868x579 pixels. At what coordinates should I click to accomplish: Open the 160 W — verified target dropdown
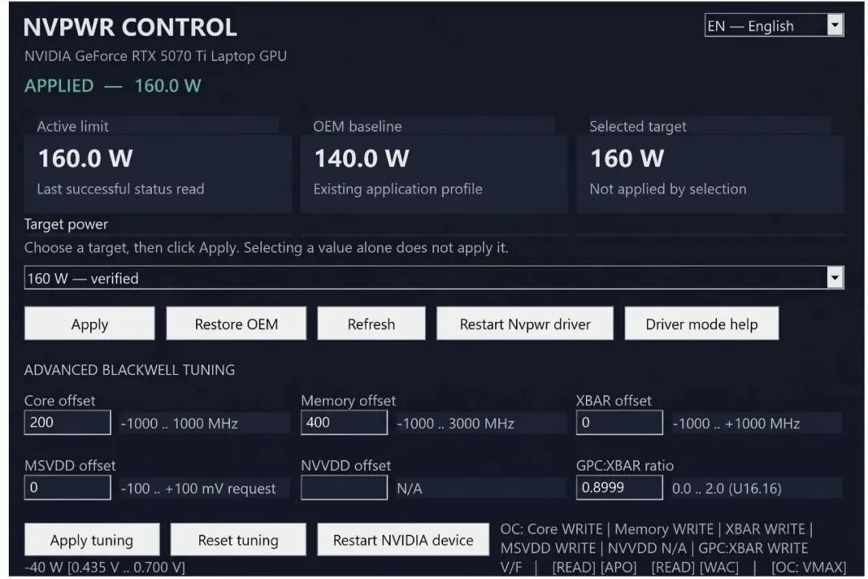[433, 278]
